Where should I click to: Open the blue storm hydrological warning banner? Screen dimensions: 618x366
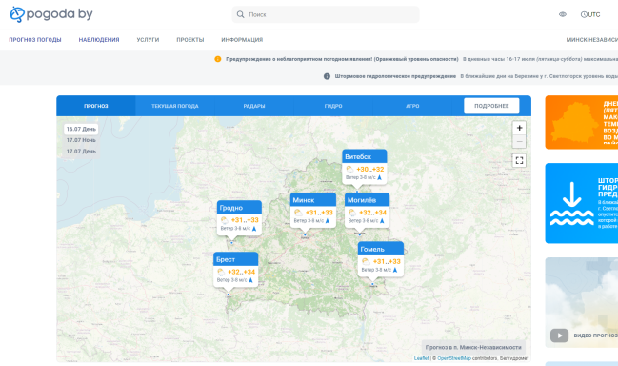pyautogui.click(x=582, y=203)
